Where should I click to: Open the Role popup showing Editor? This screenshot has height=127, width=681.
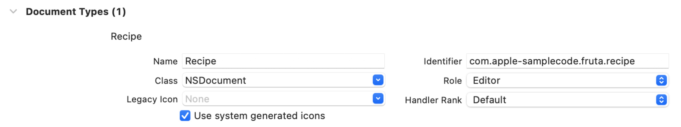point(567,80)
